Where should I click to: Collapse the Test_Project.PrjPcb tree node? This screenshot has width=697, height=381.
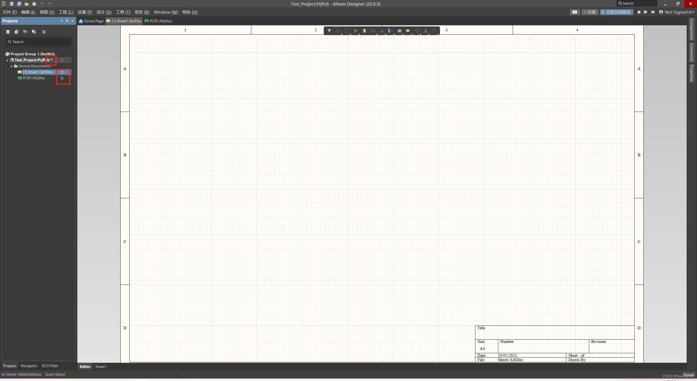(x=7, y=60)
